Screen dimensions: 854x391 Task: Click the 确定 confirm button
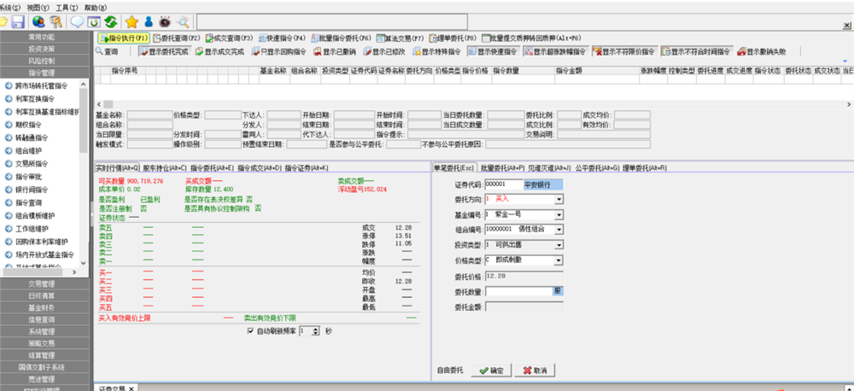491,371
